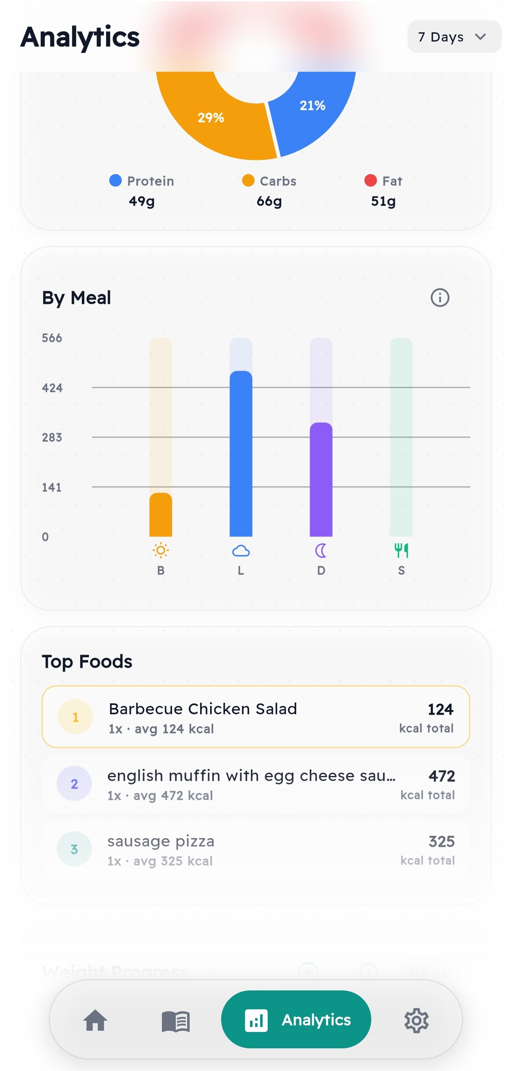
Task: Open Barbecue Chicken Salad food entry
Action: pos(255,717)
